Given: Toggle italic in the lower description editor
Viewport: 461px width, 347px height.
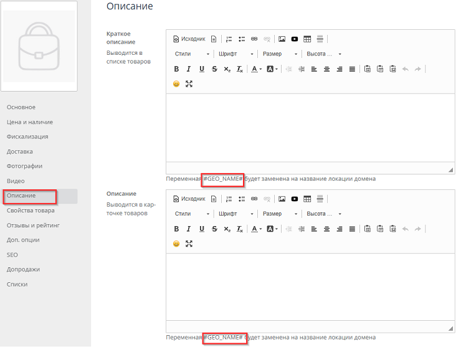Looking at the screenshot, I should click(x=189, y=229).
